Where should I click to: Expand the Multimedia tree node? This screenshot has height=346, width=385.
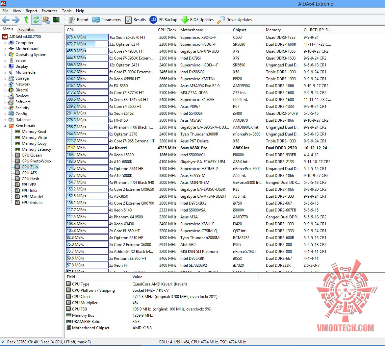5,72
